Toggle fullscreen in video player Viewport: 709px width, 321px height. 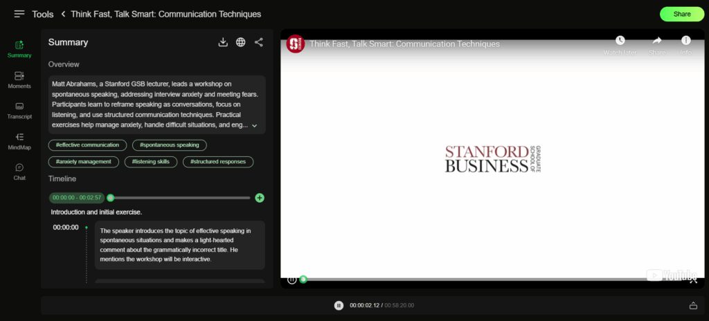pos(693,281)
